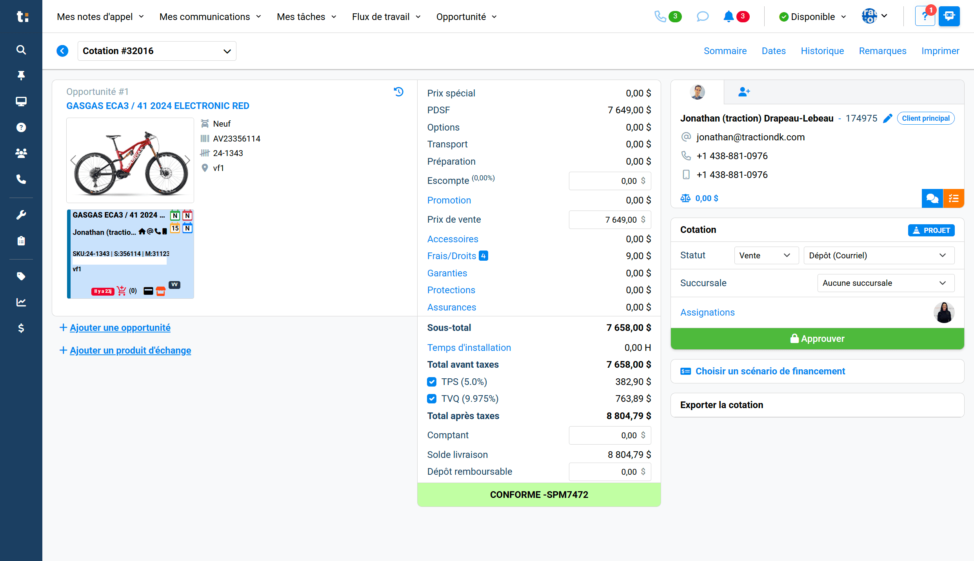Open Flux de travail menu

click(386, 17)
